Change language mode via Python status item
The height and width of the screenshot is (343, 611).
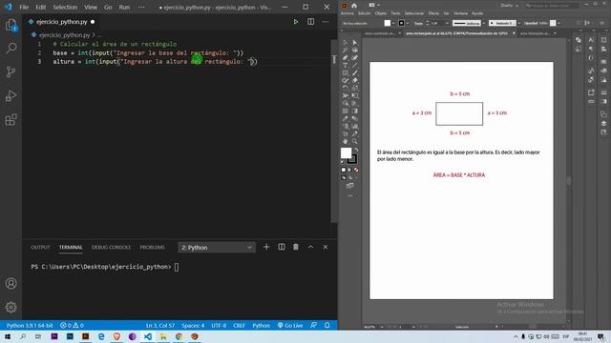(x=261, y=325)
